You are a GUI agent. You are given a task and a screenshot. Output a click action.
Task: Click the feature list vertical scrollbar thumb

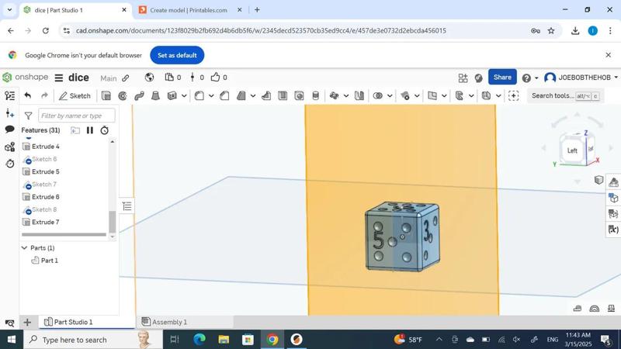coord(113,222)
